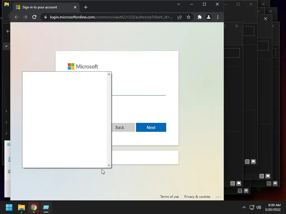Viewport: 286px width, 214px height.
Task: Maximize the Chrome window
Action: point(204,4)
